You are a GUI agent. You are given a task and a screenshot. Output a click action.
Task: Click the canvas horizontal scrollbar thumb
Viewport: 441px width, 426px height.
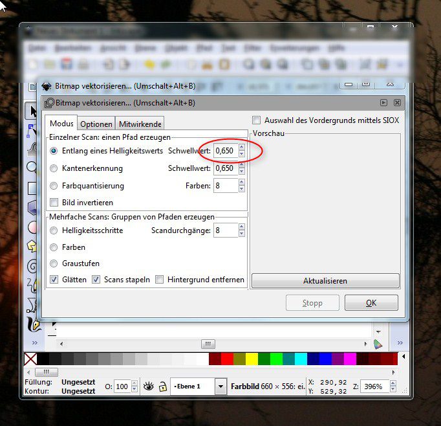click(x=208, y=344)
